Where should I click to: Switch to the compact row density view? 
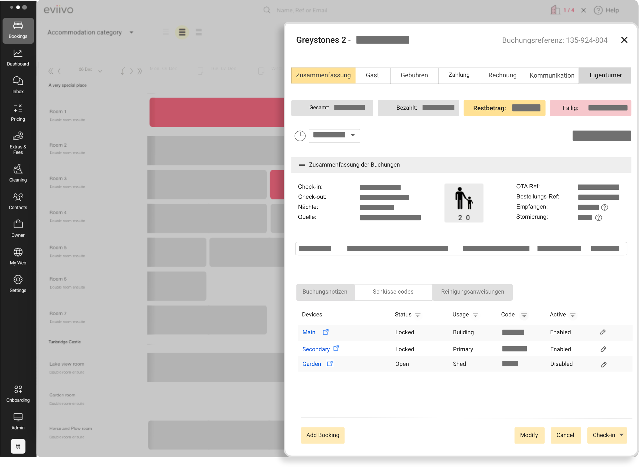point(165,32)
